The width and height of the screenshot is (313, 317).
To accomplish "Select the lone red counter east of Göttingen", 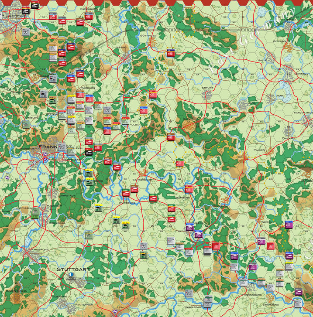I will tap(171, 53).
